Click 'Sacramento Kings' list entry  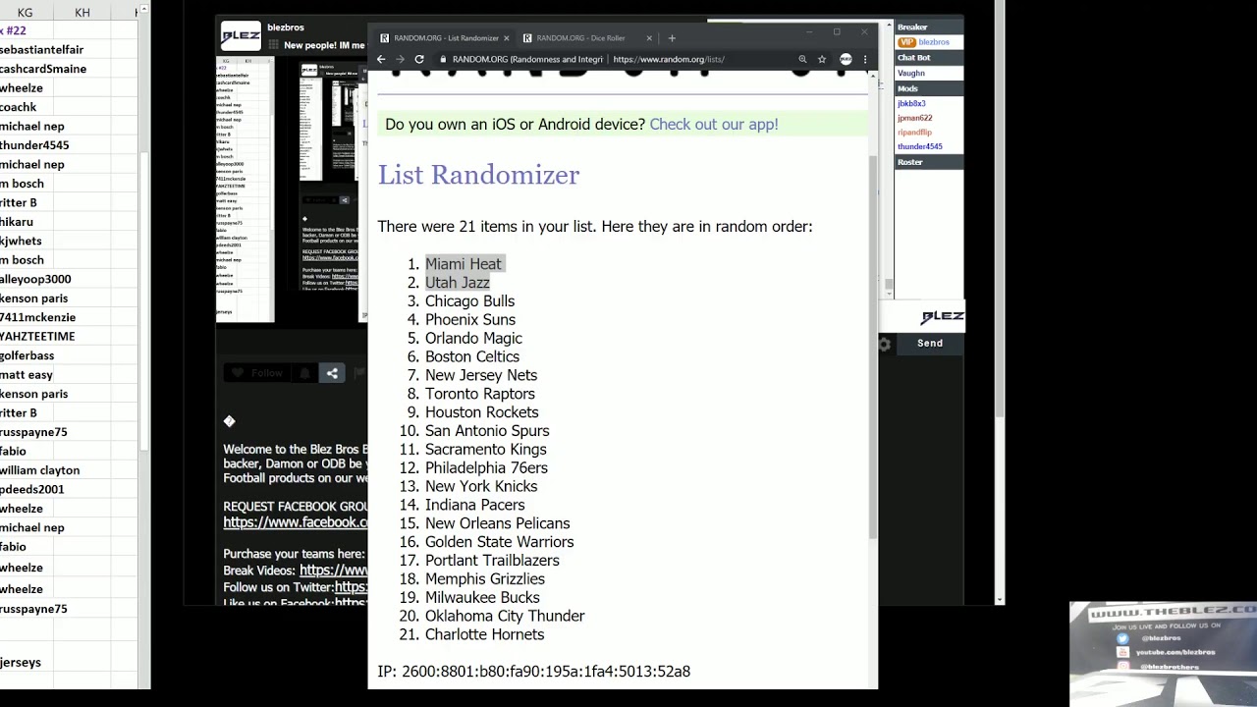pos(486,449)
